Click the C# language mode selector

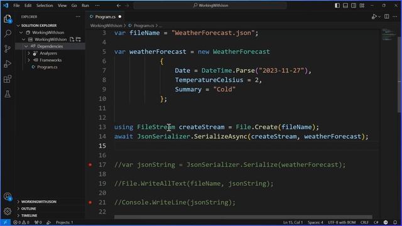pos(376,222)
